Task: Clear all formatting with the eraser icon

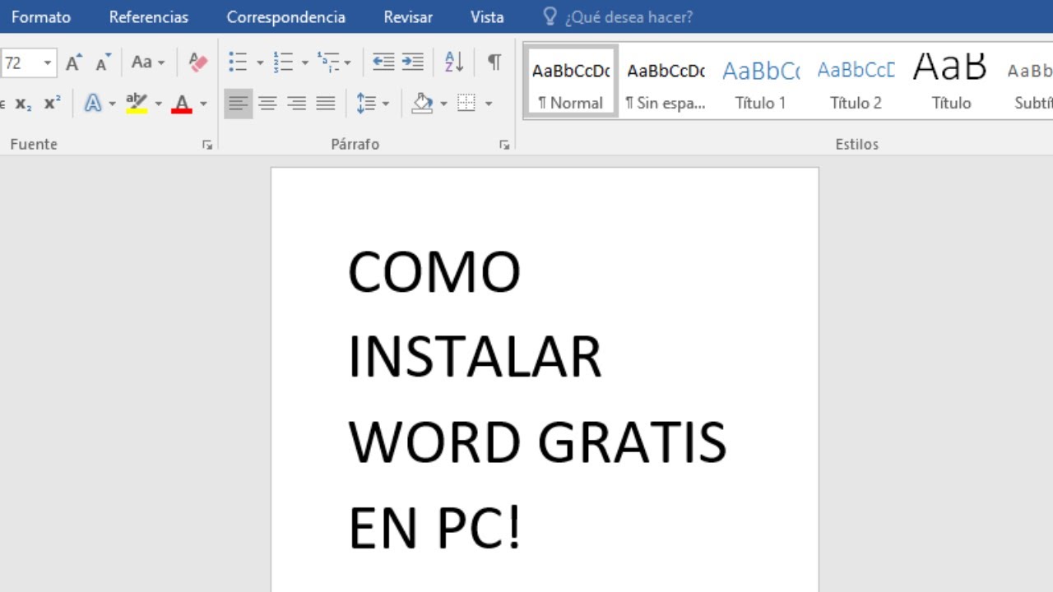Action: pyautogui.click(x=198, y=62)
